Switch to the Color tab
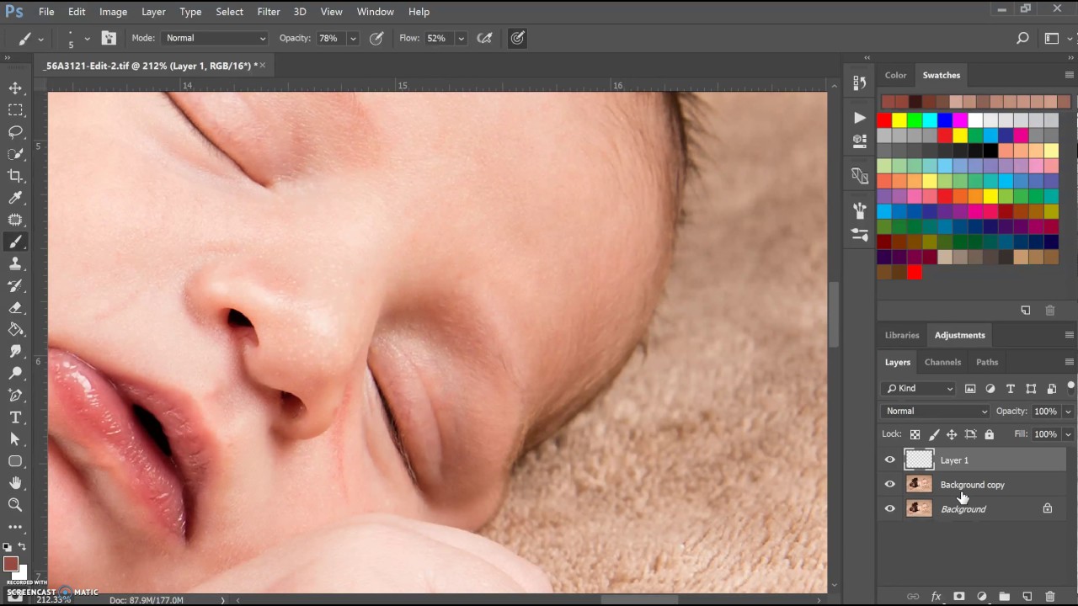 tap(895, 75)
